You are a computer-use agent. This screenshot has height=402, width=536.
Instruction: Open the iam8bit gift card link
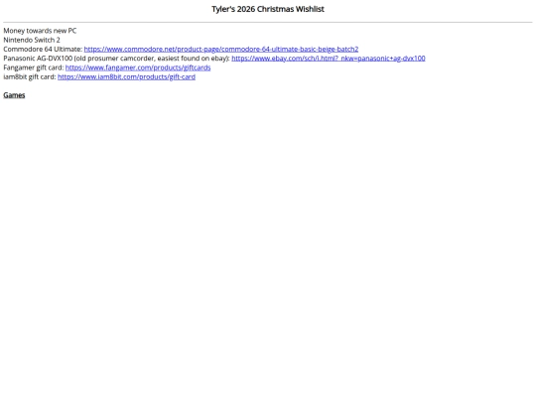pyautogui.click(x=126, y=76)
